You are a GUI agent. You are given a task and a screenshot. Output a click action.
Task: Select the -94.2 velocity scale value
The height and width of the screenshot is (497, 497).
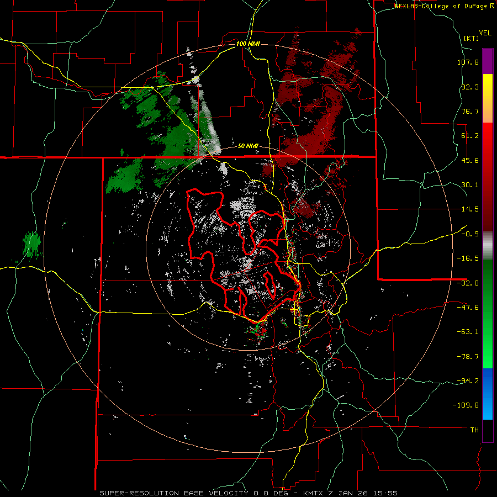click(x=468, y=380)
